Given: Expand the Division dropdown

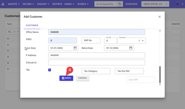Looking at the screenshot, I should click(x=143, y=41).
